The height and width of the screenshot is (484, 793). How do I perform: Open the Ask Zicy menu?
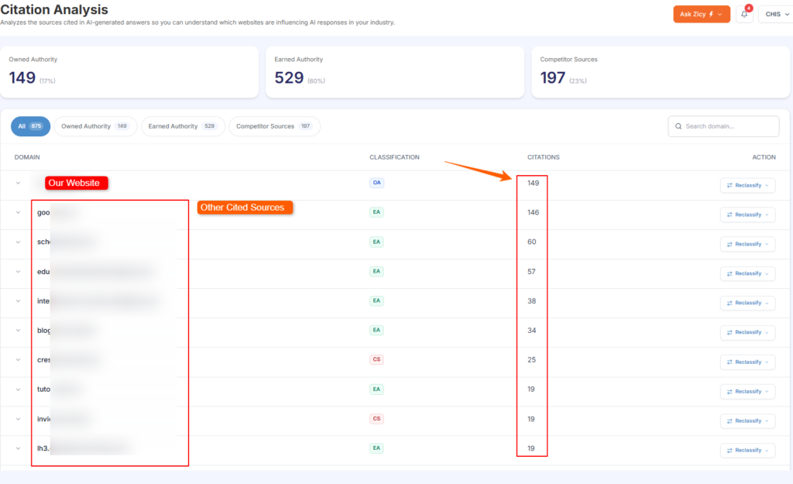[x=701, y=14]
